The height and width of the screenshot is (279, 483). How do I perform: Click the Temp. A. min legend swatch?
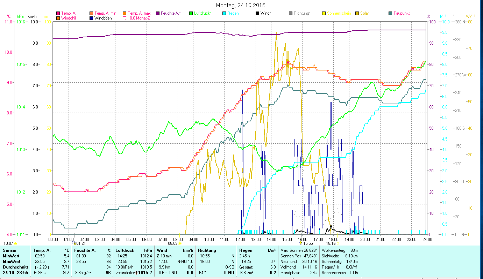[x=91, y=13]
